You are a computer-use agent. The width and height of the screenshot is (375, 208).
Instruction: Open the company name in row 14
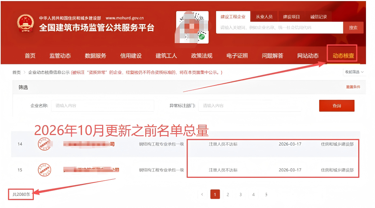[x=89, y=144]
